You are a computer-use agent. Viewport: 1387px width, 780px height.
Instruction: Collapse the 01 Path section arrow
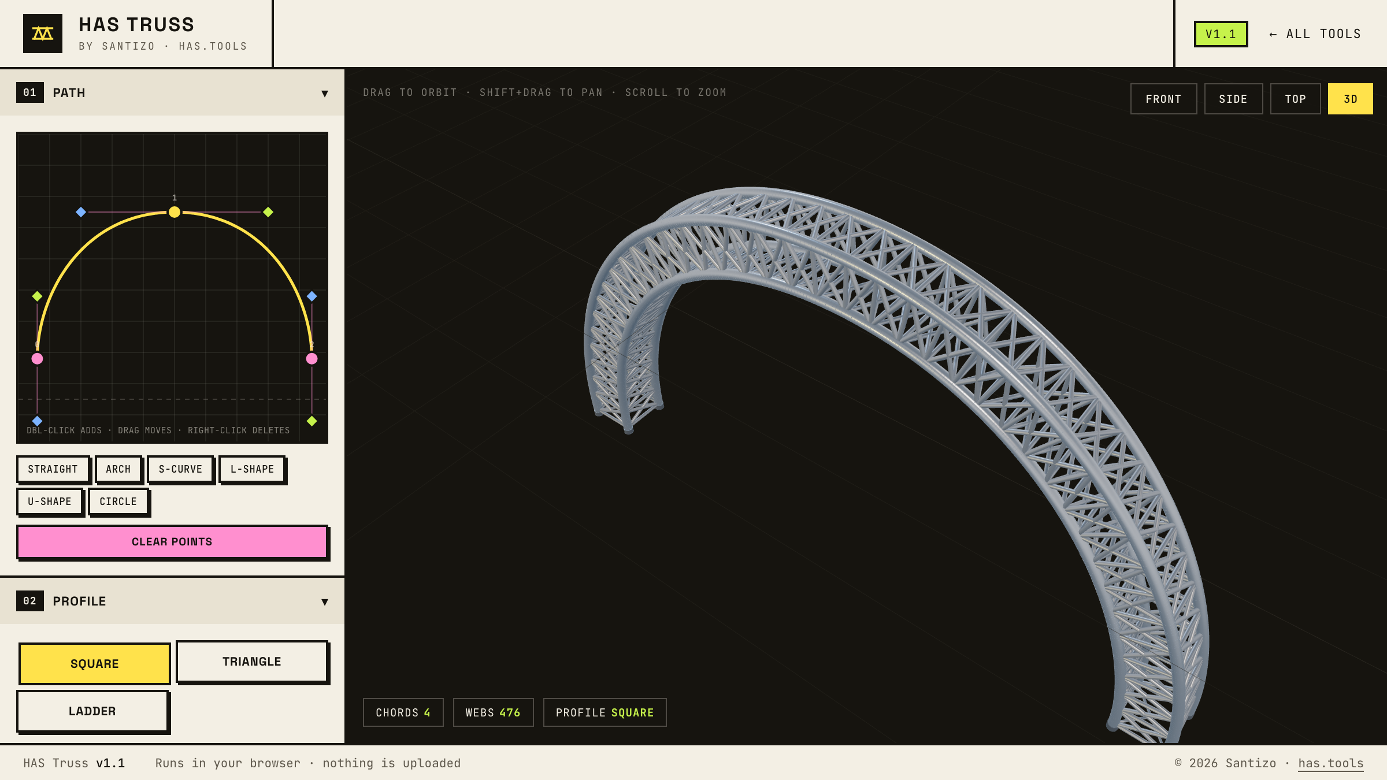coord(325,94)
